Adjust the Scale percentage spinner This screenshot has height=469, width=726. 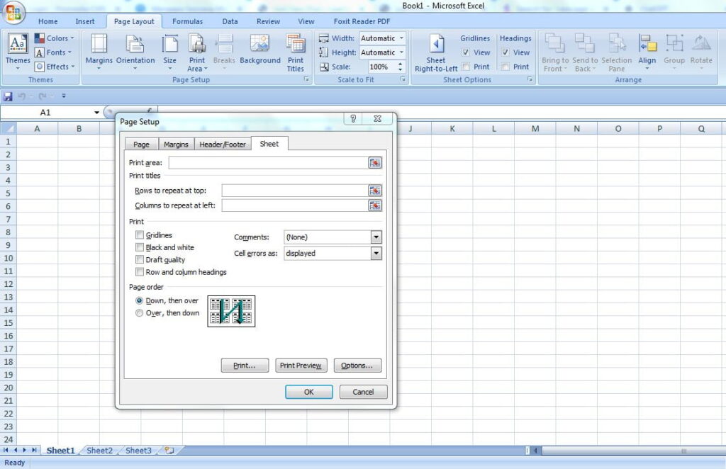coord(400,67)
